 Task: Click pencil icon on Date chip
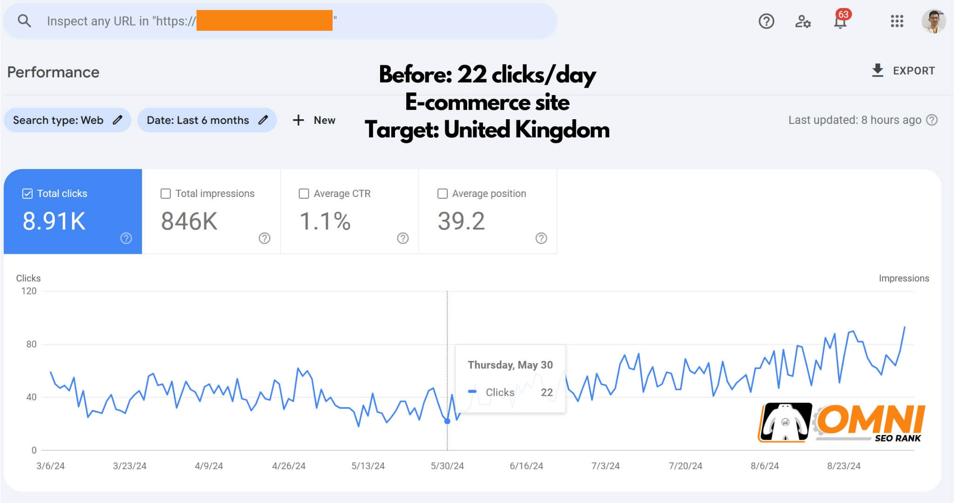coord(263,120)
